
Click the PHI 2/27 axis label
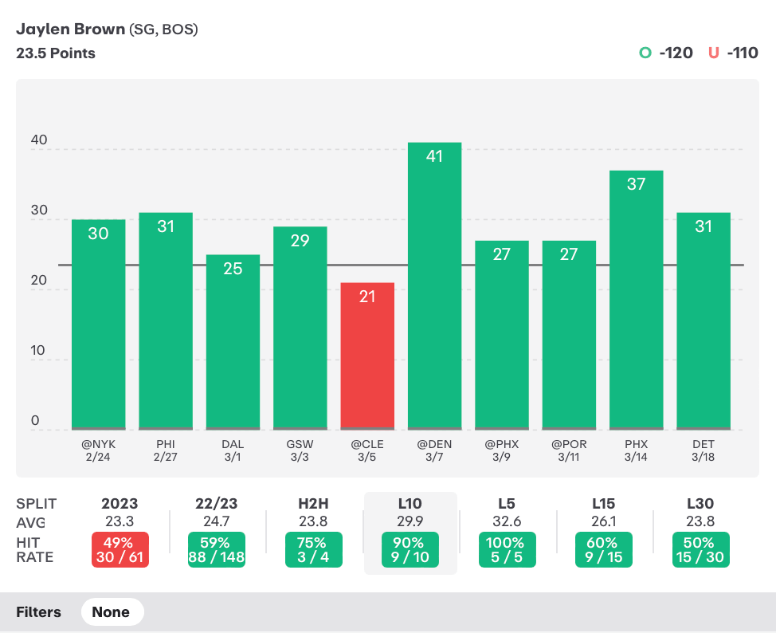[x=166, y=450]
